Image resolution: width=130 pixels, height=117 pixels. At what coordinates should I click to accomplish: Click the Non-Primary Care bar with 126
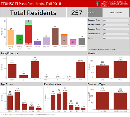[120, 101]
